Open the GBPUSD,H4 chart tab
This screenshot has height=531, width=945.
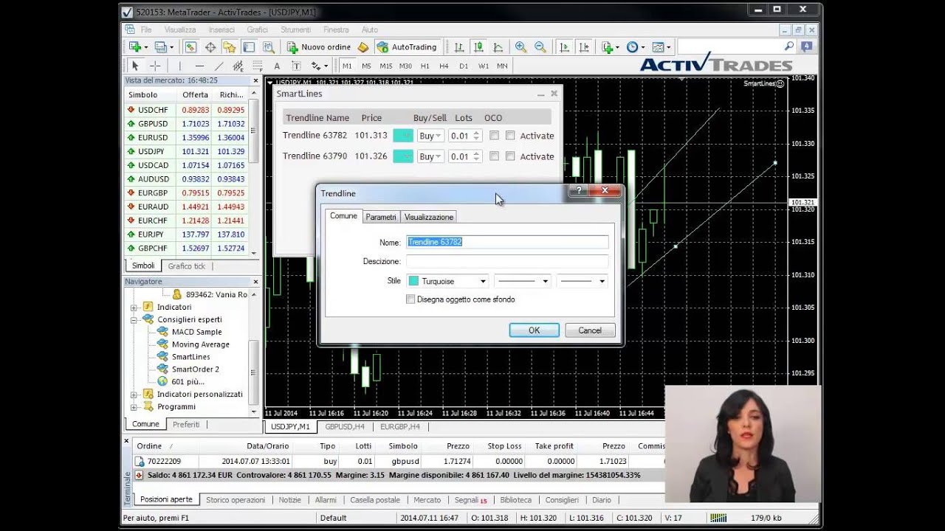click(345, 426)
